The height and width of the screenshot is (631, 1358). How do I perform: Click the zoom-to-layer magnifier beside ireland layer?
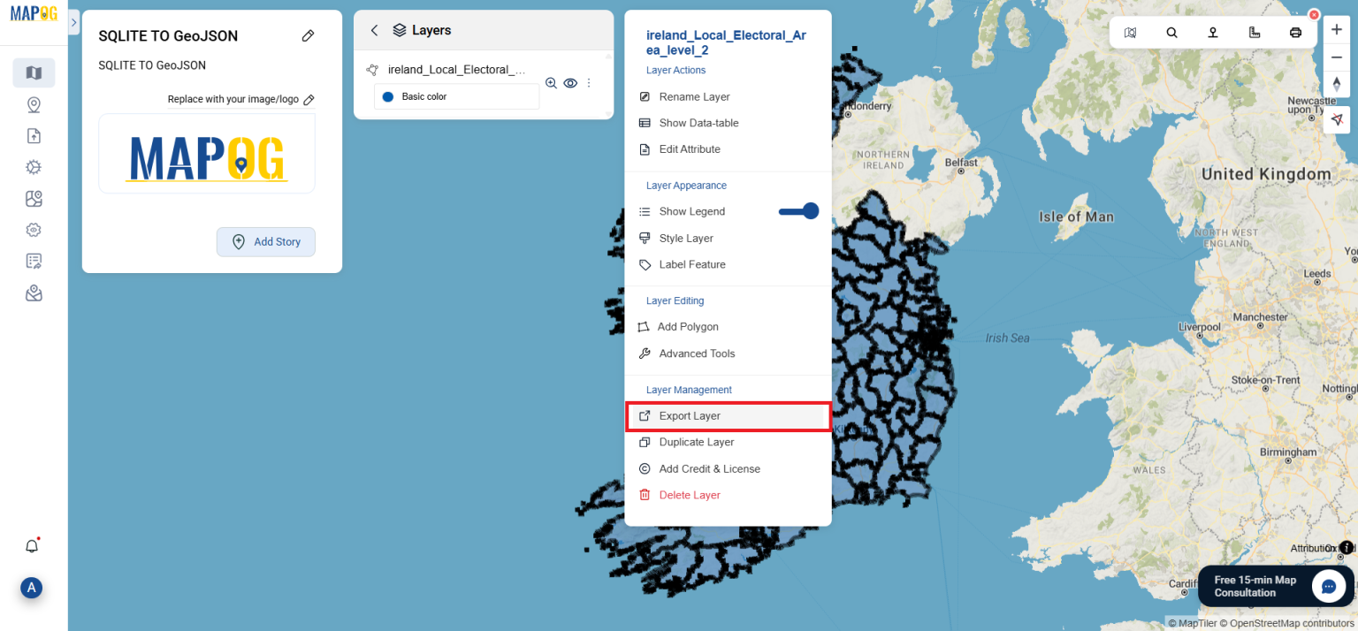[x=551, y=83]
